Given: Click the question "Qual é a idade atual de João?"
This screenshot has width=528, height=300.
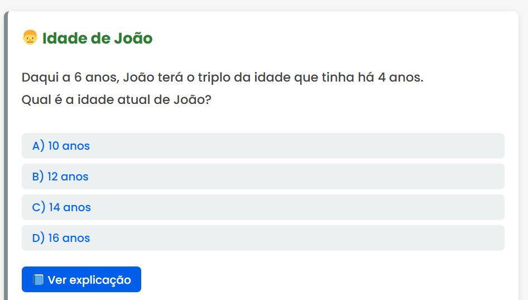Looking at the screenshot, I should click(x=117, y=101).
